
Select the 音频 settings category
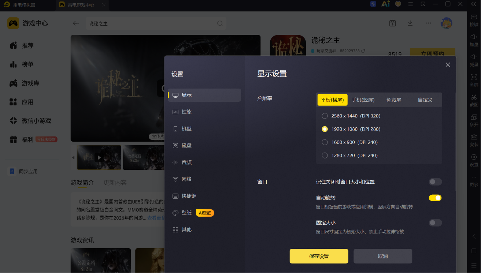pyautogui.click(x=204, y=162)
